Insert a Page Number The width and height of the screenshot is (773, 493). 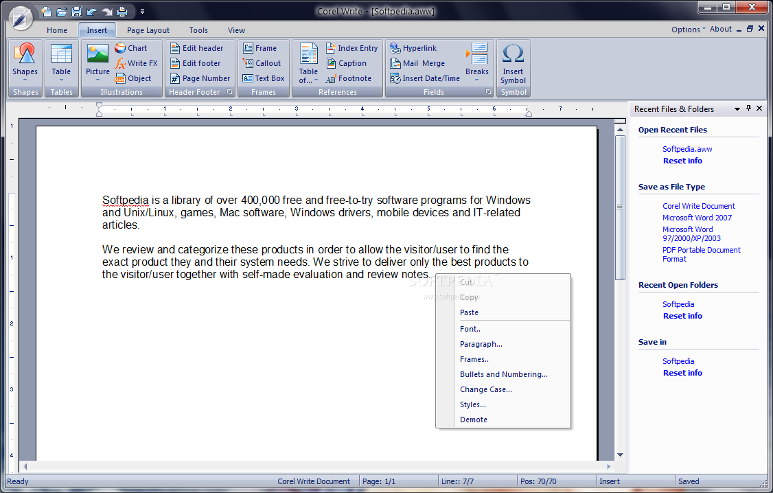coord(200,78)
